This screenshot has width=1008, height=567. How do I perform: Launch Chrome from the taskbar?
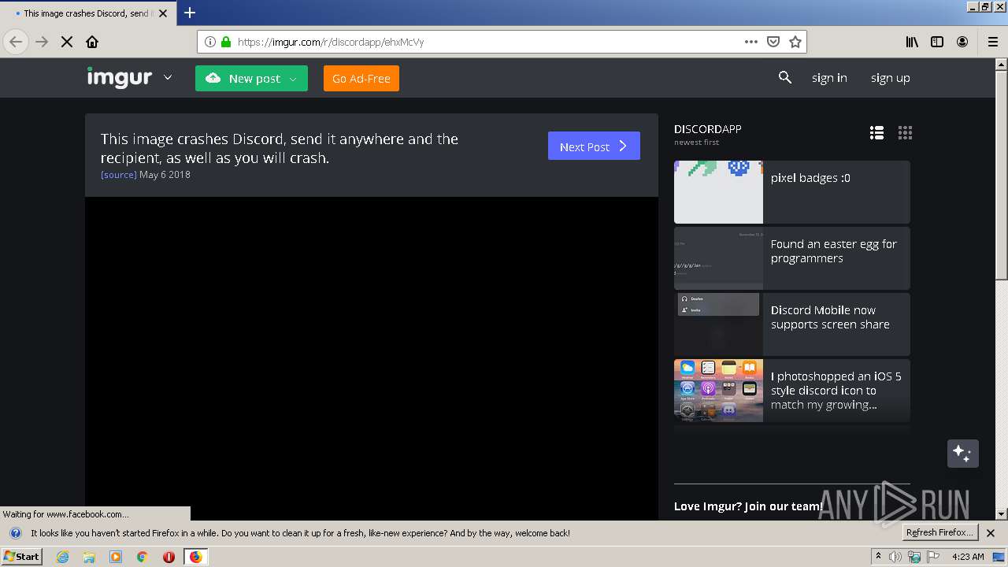click(142, 557)
